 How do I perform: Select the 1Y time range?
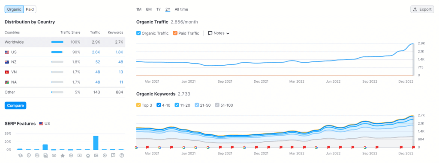(x=159, y=9)
